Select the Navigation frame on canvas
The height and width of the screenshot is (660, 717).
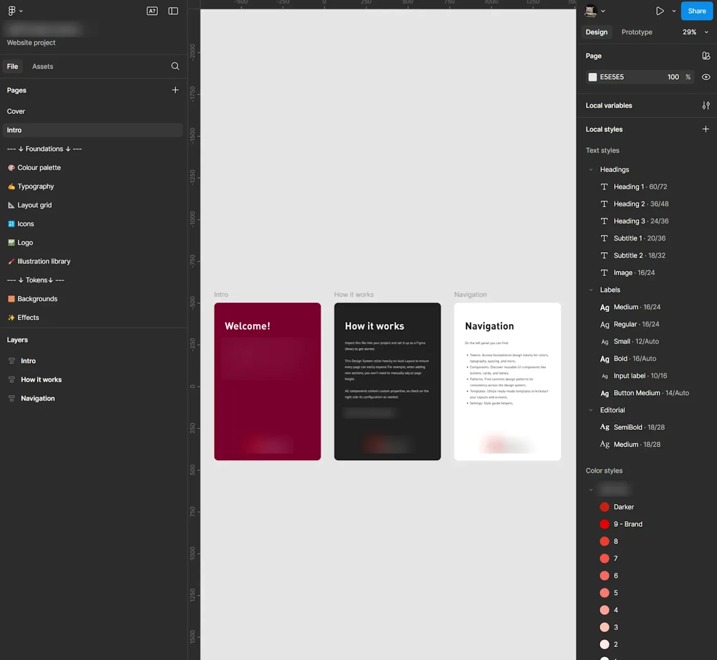508,382
